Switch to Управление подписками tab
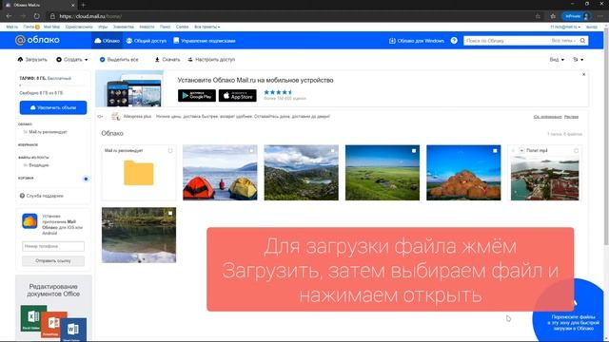The width and height of the screenshot is (609, 342). (x=205, y=40)
